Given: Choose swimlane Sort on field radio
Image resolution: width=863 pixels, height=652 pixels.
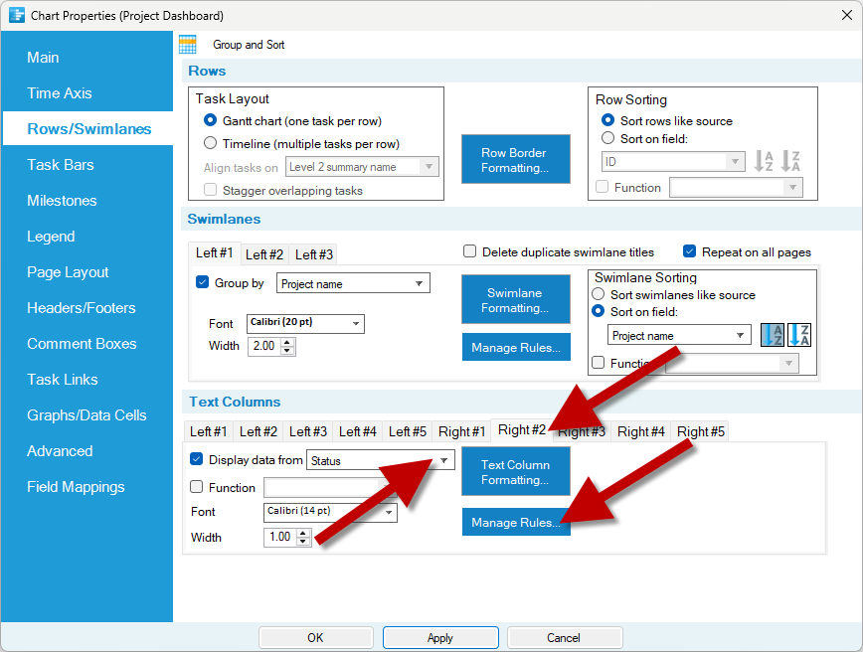Looking at the screenshot, I should click(598, 311).
